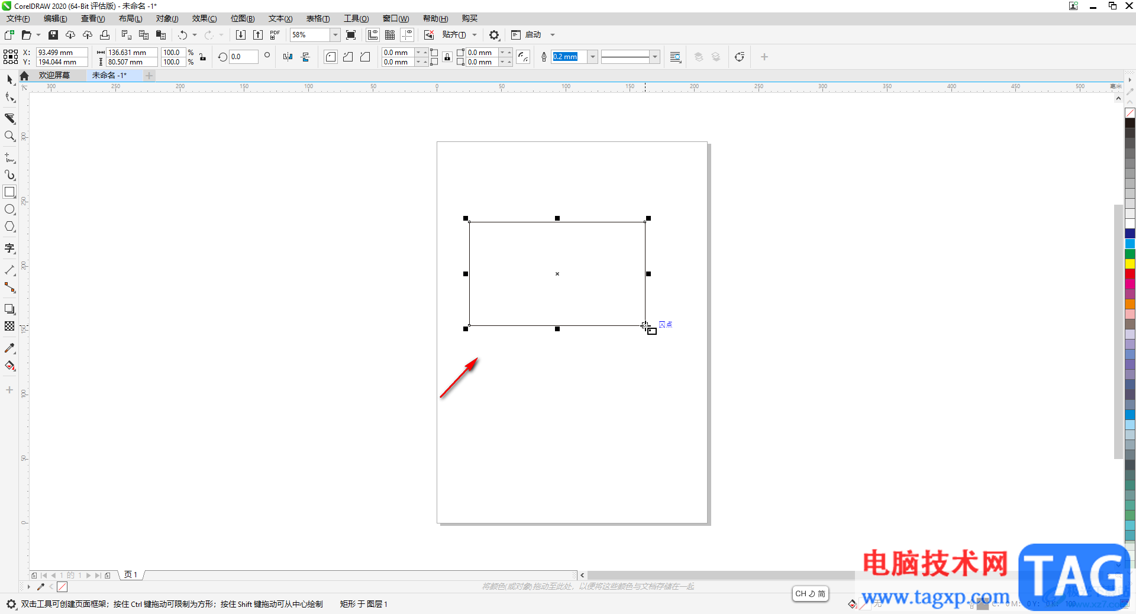Pick the red swatch in the palette
The width and height of the screenshot is (1136, 614).
pyautogui.click(x=1130, y=274)
